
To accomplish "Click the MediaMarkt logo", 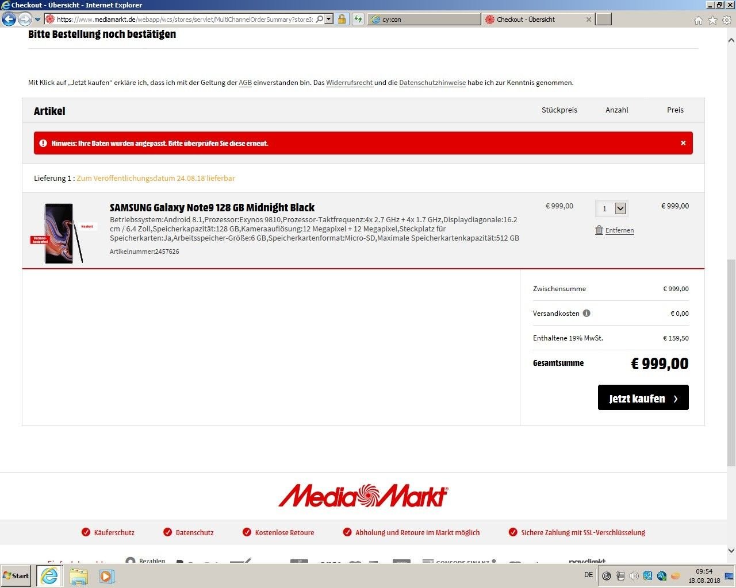I will (x=363, y=496).
